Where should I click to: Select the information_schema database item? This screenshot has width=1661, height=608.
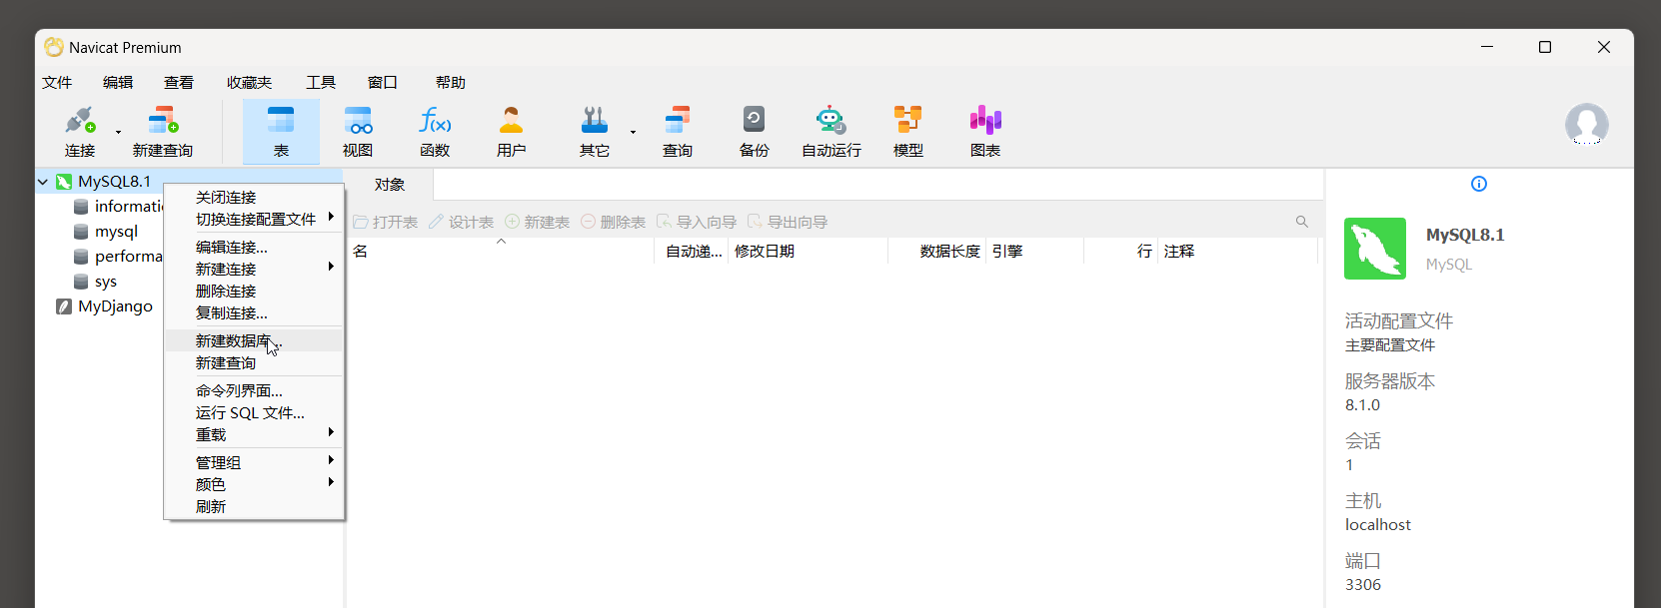coord(128,207)
